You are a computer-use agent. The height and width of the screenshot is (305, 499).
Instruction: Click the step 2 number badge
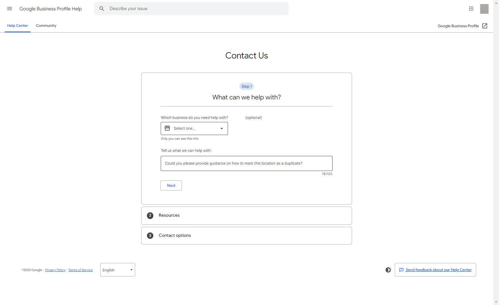click(150, 216)
